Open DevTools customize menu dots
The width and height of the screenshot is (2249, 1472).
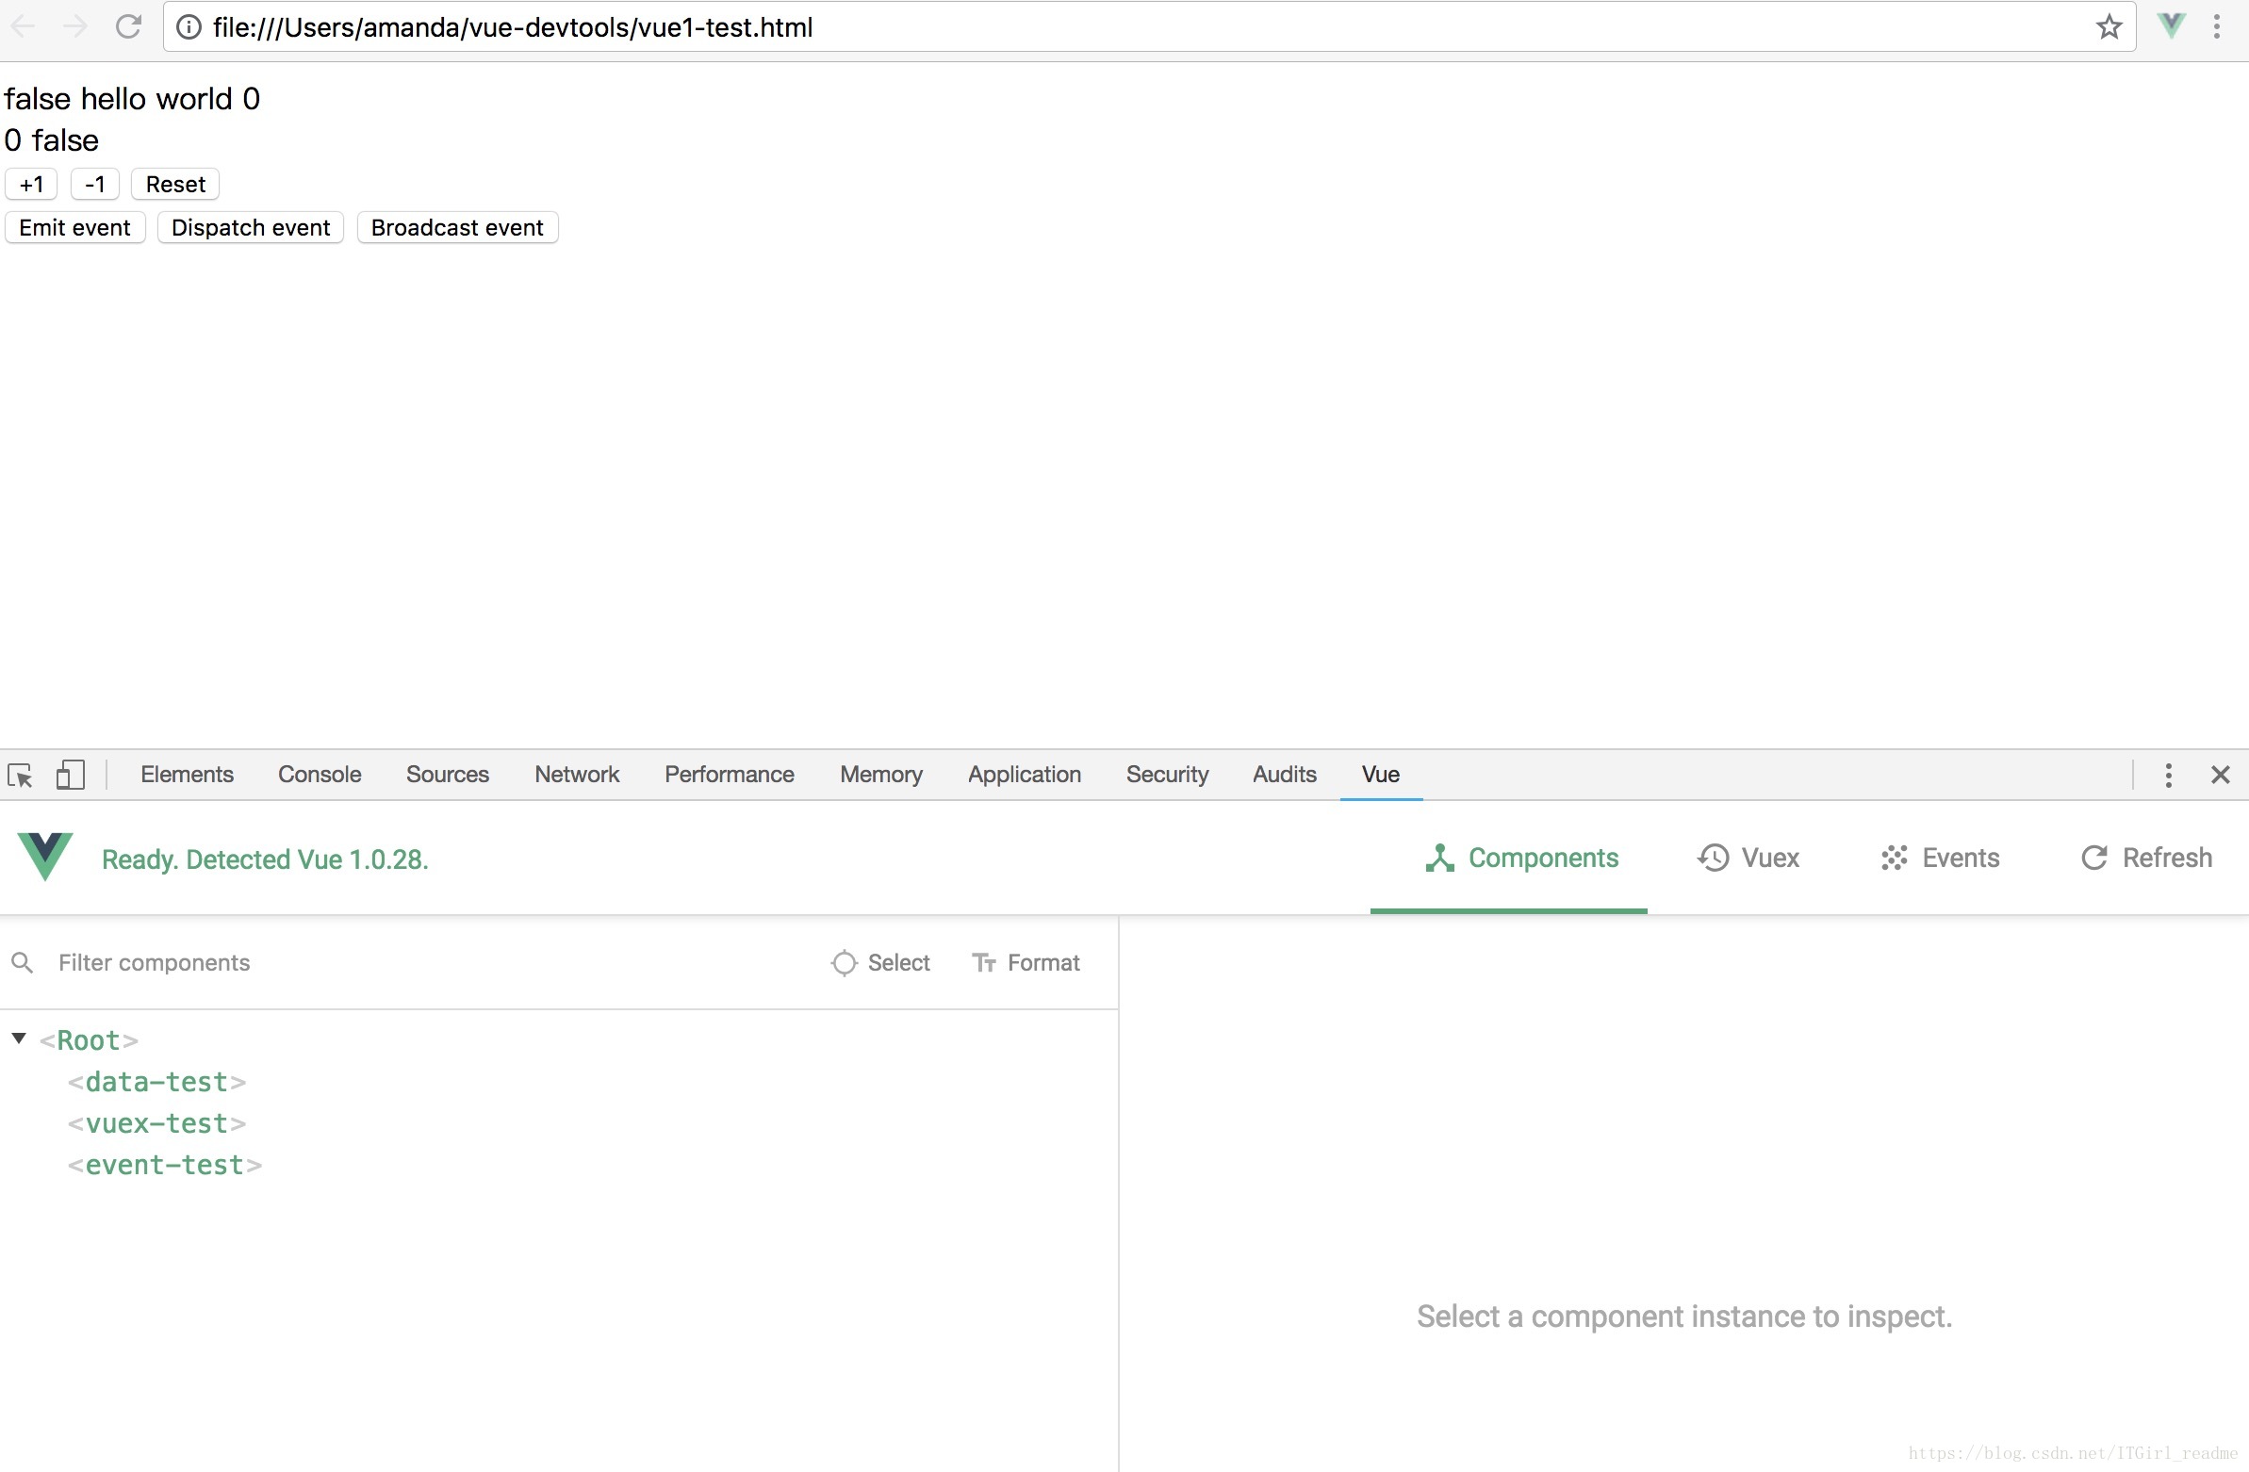2168,775
